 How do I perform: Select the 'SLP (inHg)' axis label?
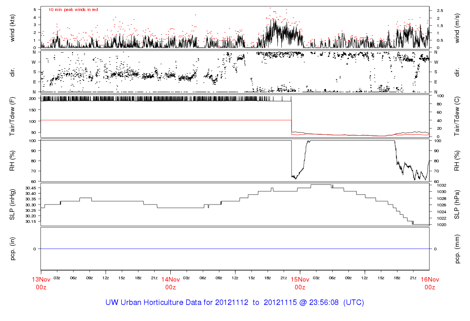(x=12, y=205)
